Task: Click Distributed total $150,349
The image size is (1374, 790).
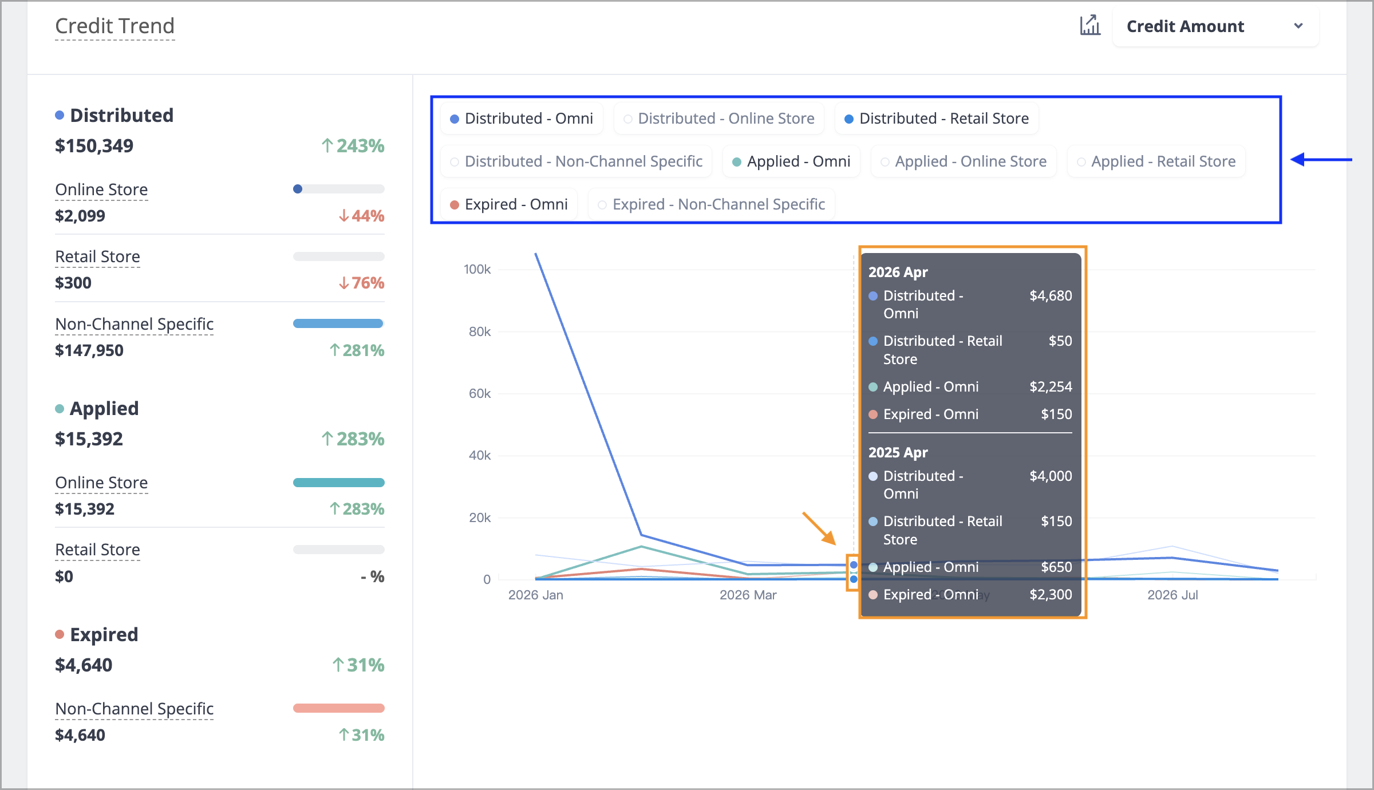Action: click(94, 146)
